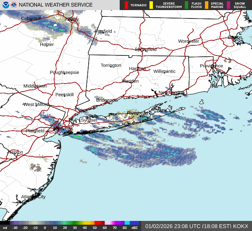Viewport: 252px width, 231px height.
Task: Click the Poughkeepsie city label
Action: click(x=64, y=72)
